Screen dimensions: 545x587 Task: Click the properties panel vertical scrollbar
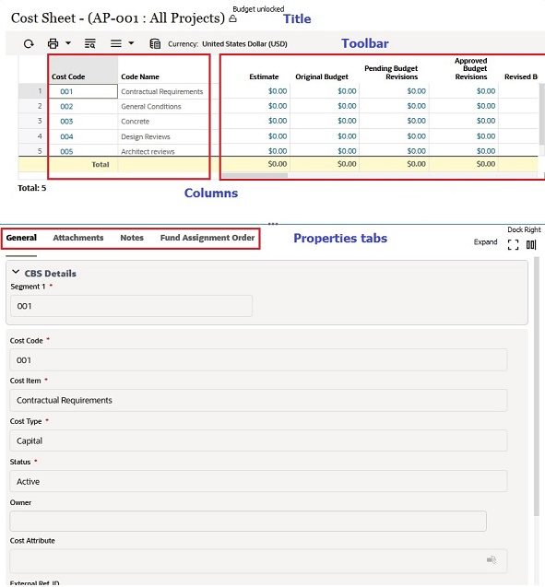pos(537,385)
